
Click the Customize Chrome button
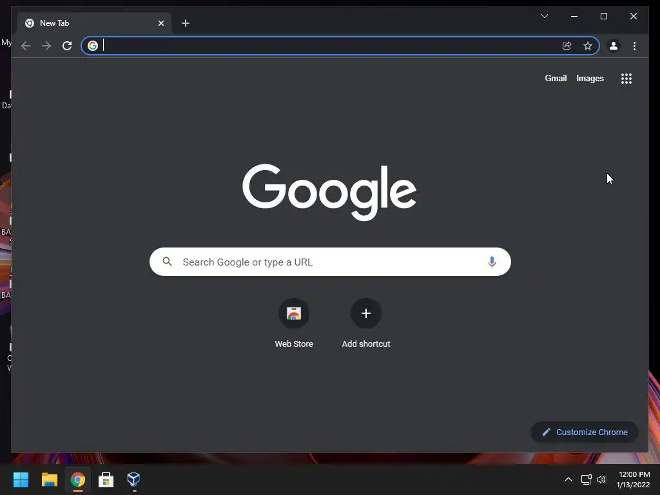(585, 432)
